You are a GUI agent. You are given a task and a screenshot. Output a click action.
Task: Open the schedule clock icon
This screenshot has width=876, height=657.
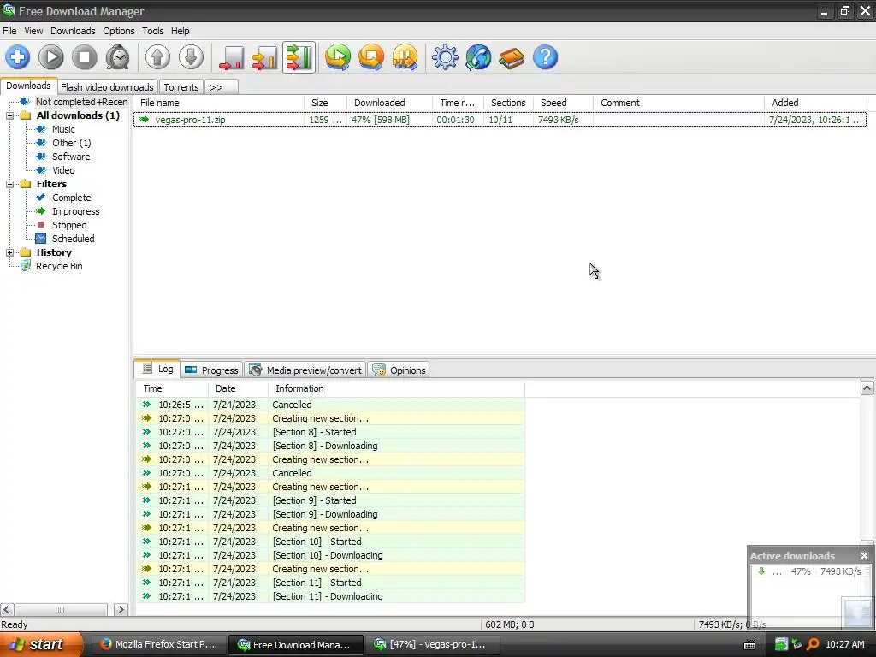(118, 57)
